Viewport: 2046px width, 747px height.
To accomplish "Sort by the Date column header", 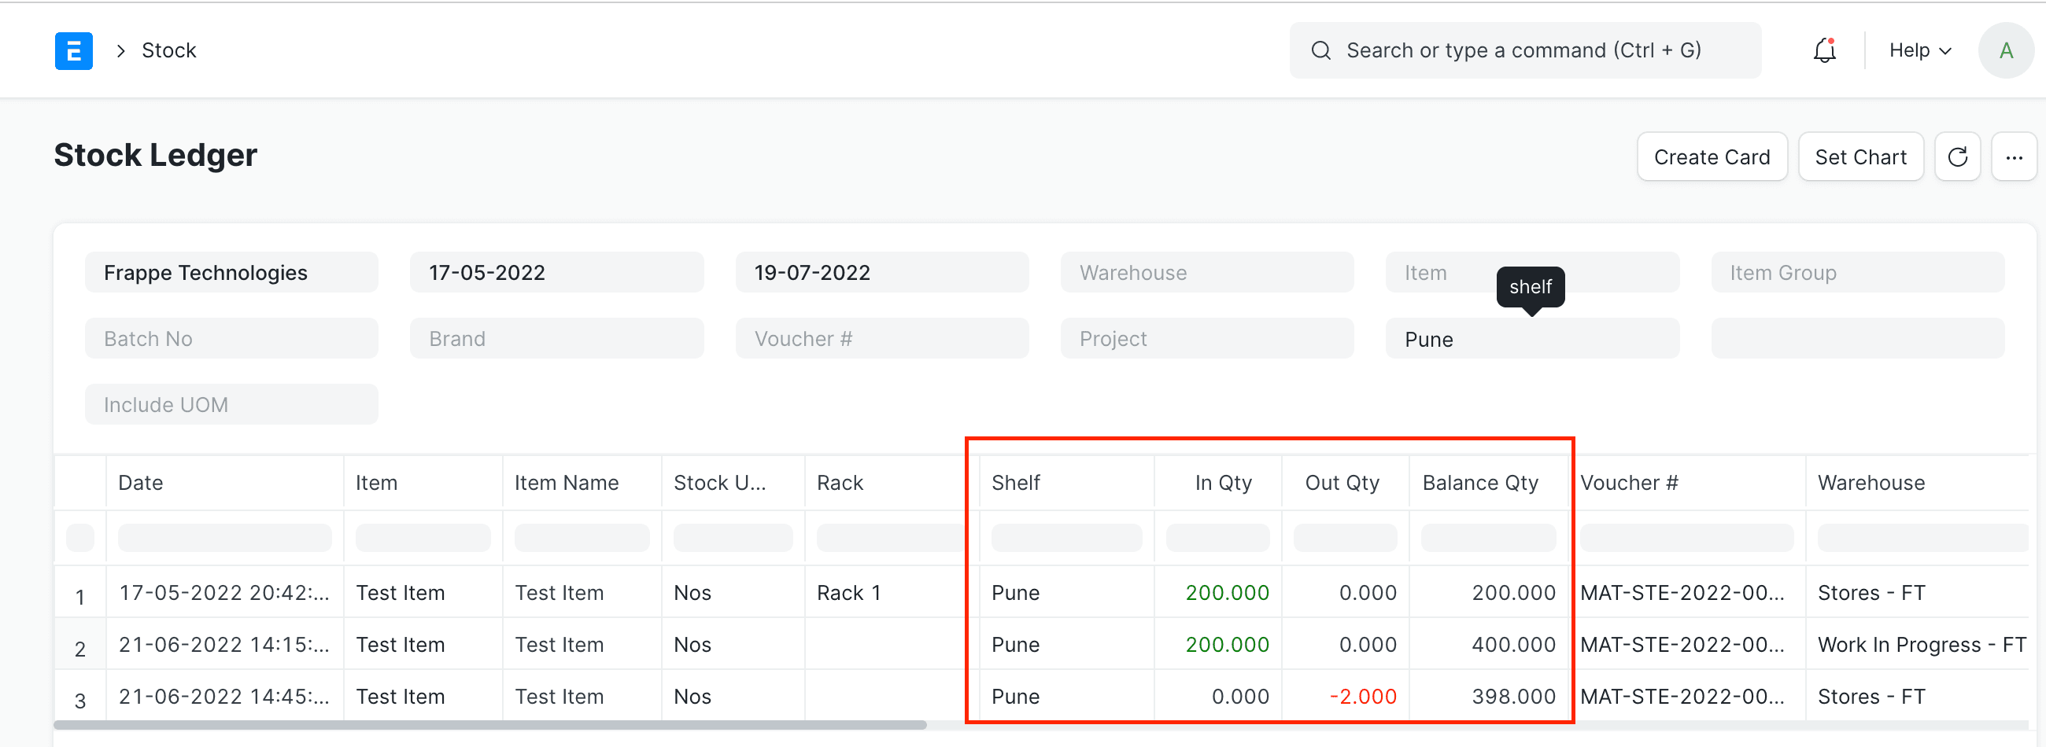I will (225, 483).
